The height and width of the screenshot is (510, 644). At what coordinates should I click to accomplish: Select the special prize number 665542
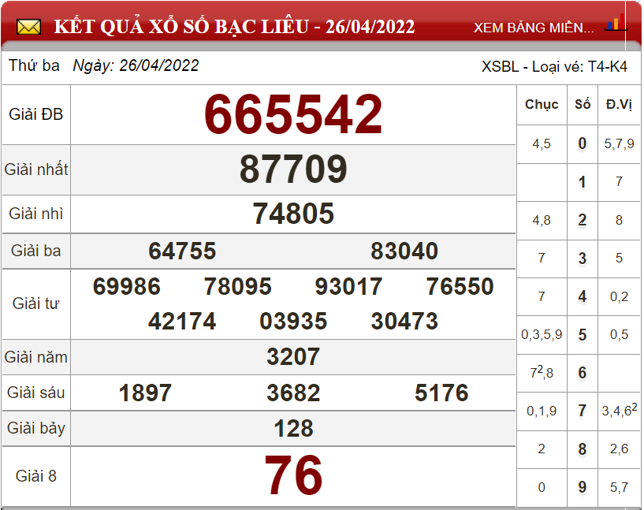coord(293,115)
